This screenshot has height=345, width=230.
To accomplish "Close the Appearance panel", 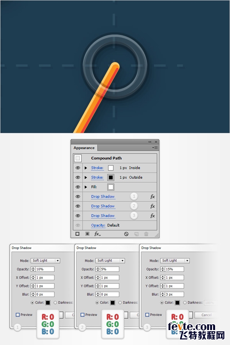I will click(x=156, y=142).
